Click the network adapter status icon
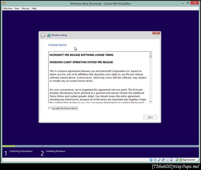 (x=163, y=160)
